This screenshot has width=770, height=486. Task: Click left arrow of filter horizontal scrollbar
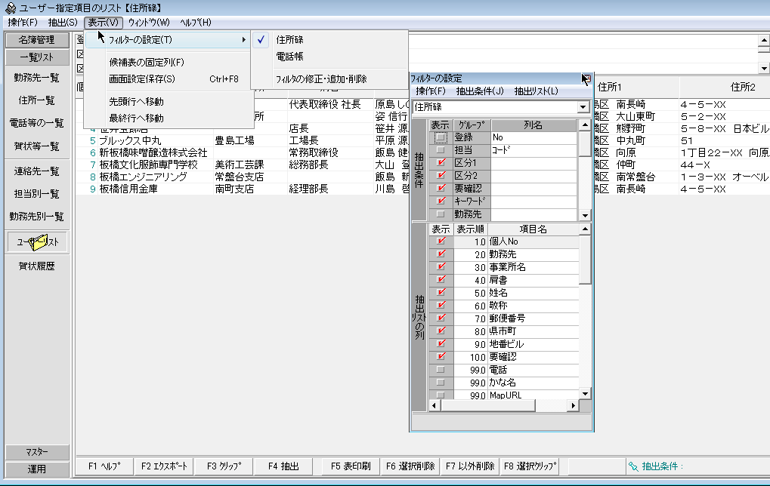point(434,405)
